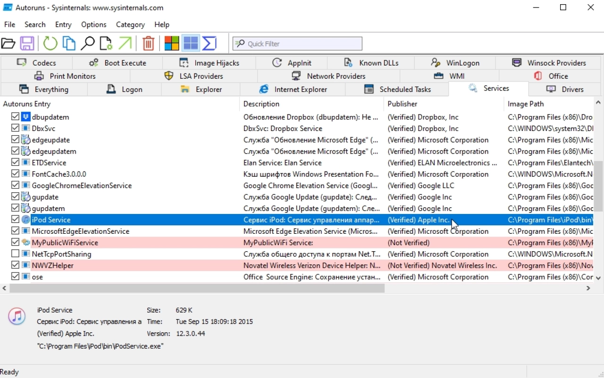Uncheck the NWVZHelper checkbox
The image size is (604, 378).
(x=15, y=265)
